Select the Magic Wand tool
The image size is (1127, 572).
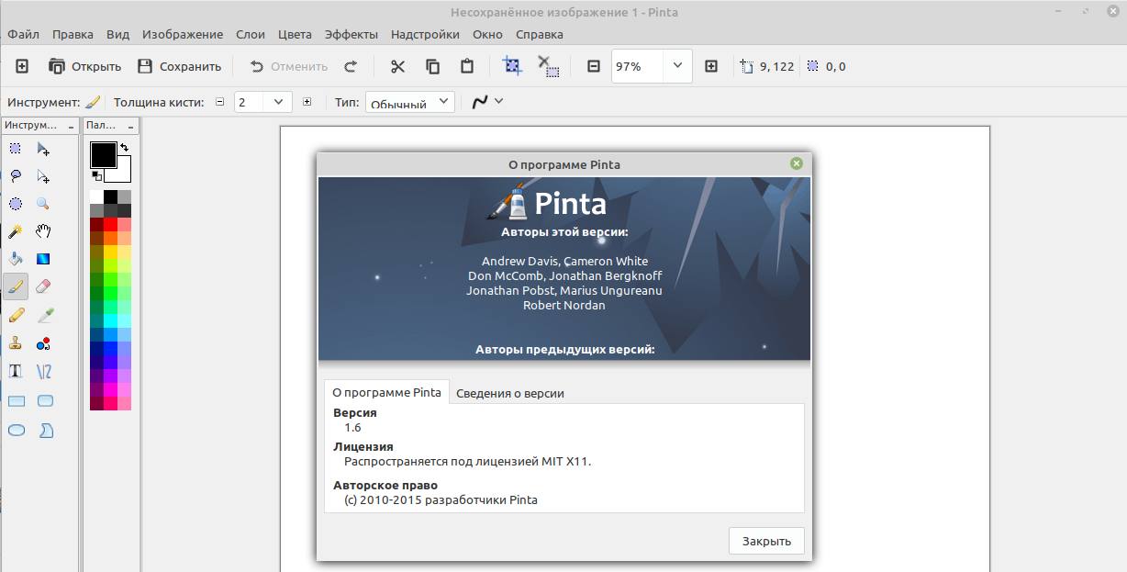click(x=16, y=231)
